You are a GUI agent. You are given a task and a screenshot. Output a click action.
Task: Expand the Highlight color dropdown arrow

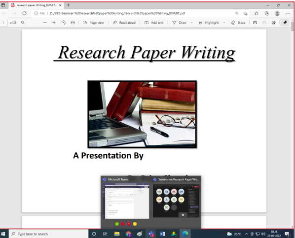pos(224,23)
